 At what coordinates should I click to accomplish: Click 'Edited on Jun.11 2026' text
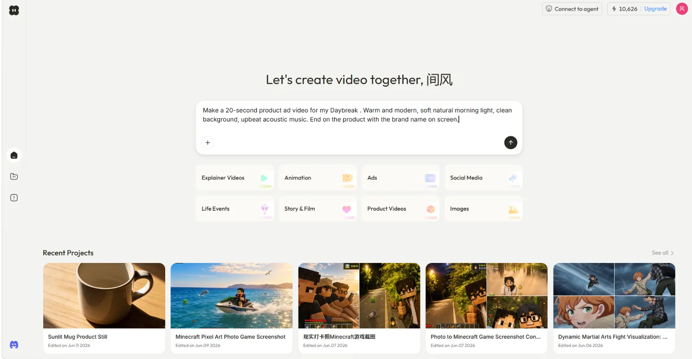(69, 346)
